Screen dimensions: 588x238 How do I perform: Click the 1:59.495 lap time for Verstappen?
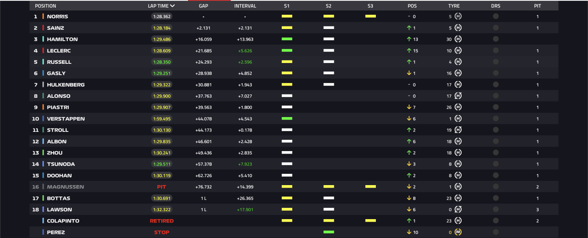tap(162, 118)
